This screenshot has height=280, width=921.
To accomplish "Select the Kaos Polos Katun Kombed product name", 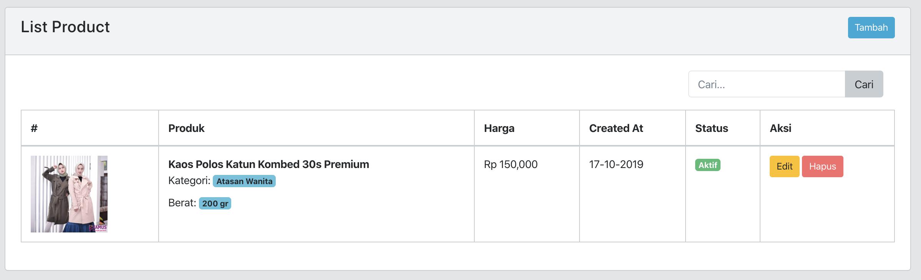I will [x=268, y=164].
